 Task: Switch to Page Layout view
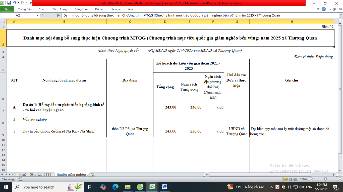coord(290,179)
